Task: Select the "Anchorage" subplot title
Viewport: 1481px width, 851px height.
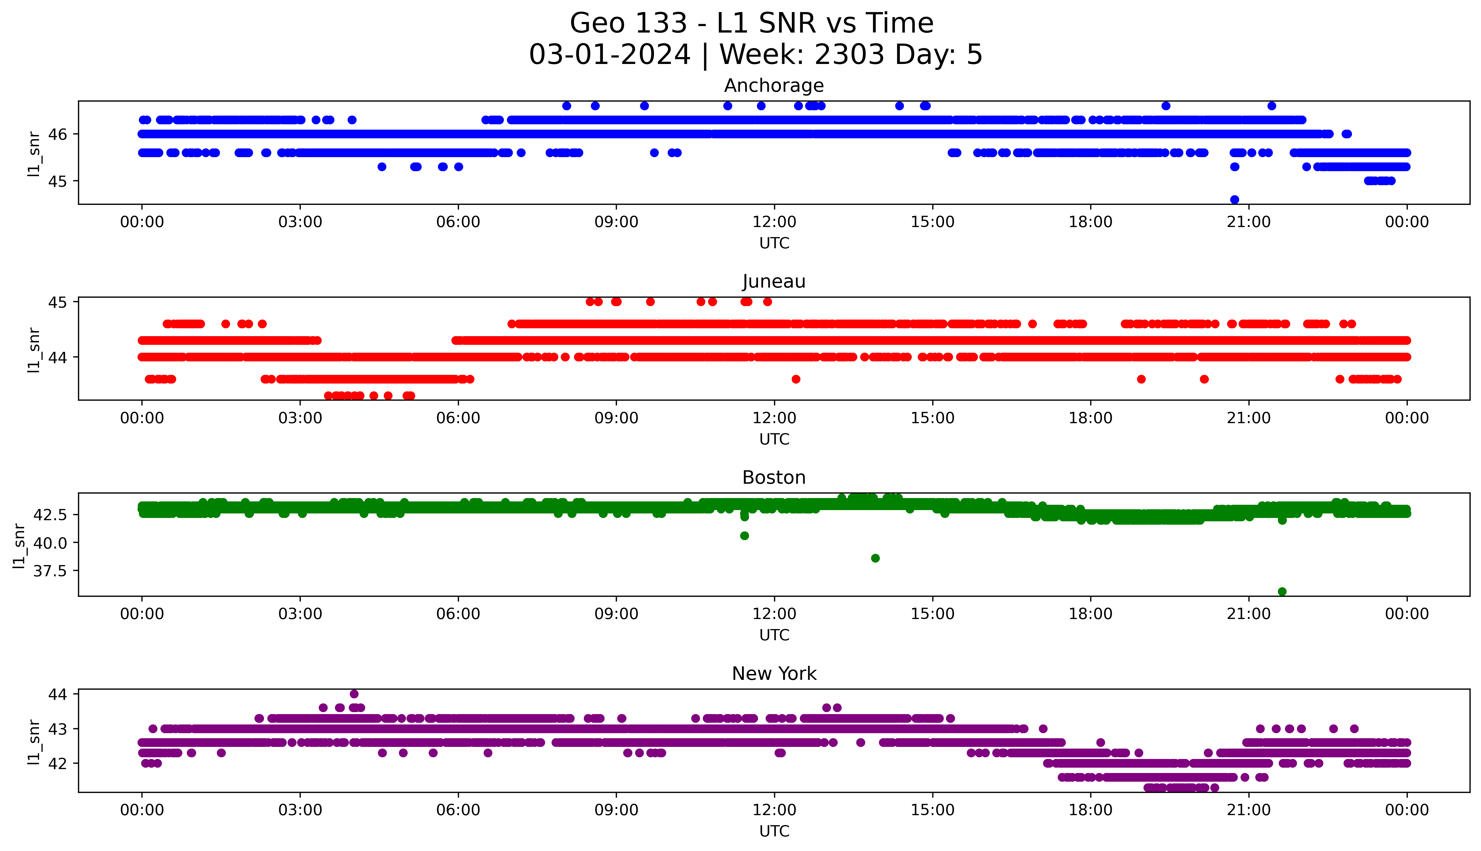Action: pos(773,86)
